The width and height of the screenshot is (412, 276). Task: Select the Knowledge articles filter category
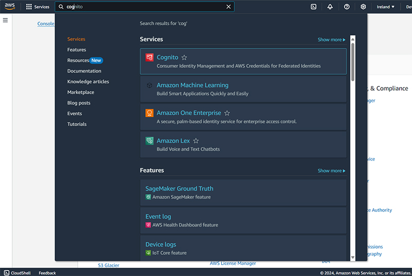pos(88,82)
